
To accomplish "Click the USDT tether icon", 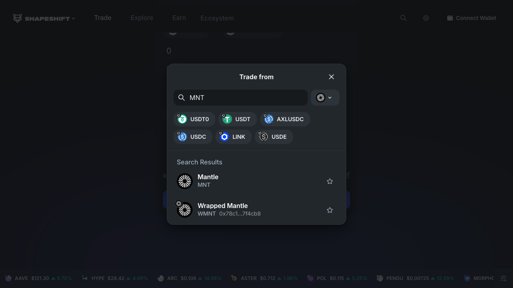I will pyautogui.click(x=227, y=119).
